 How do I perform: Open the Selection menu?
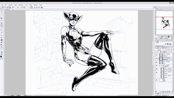[x=21, y=5]
